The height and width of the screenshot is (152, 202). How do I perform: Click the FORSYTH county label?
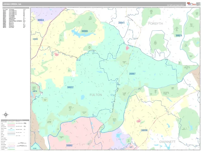156,23
